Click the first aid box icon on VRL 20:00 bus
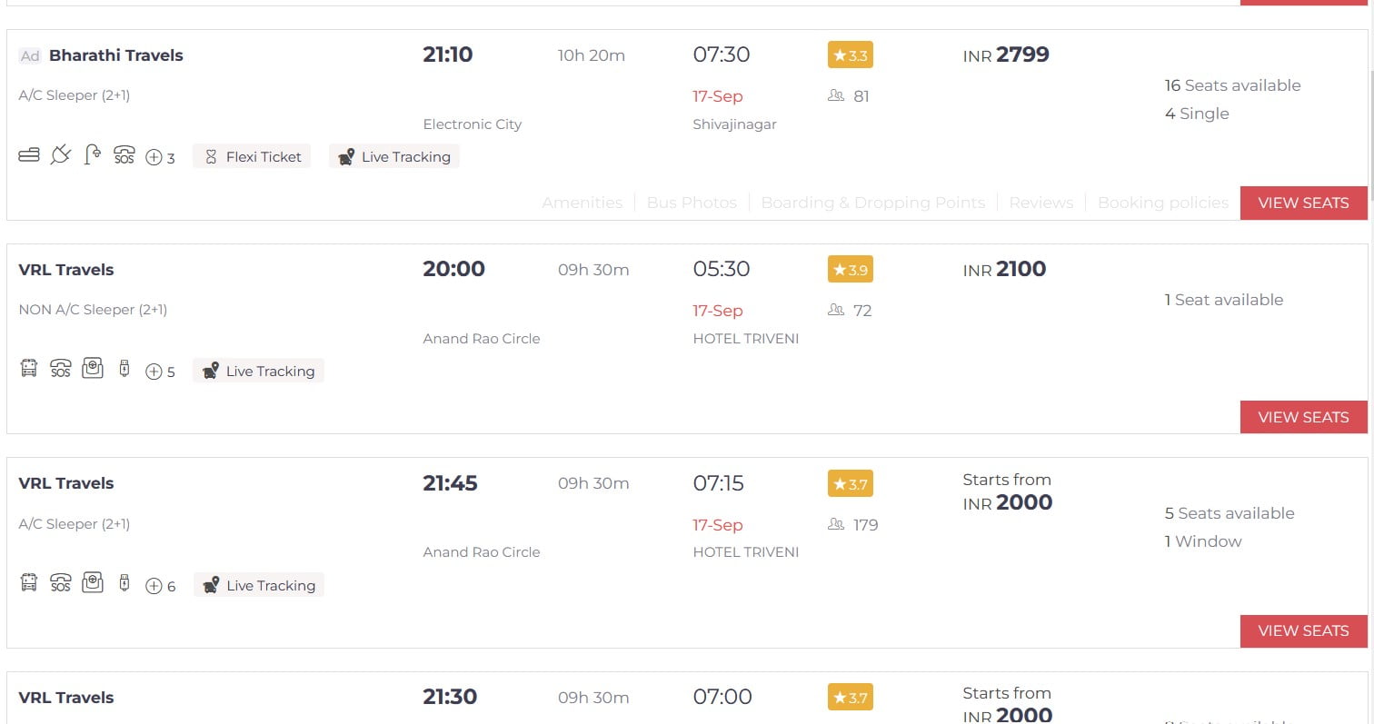Image resolution: width=1374 pixels, height=724 pixels. tap(93, 369)
